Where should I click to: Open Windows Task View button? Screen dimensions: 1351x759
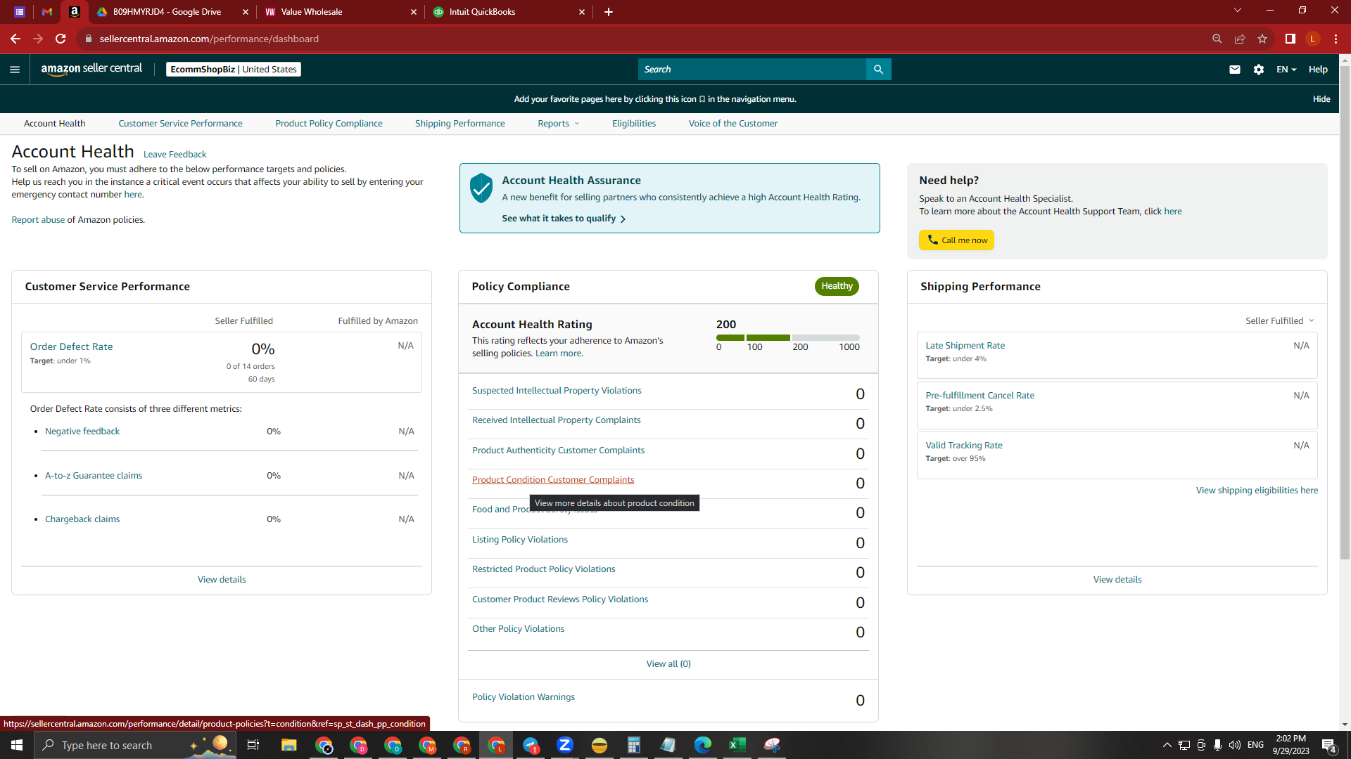(x=253, y=745)
